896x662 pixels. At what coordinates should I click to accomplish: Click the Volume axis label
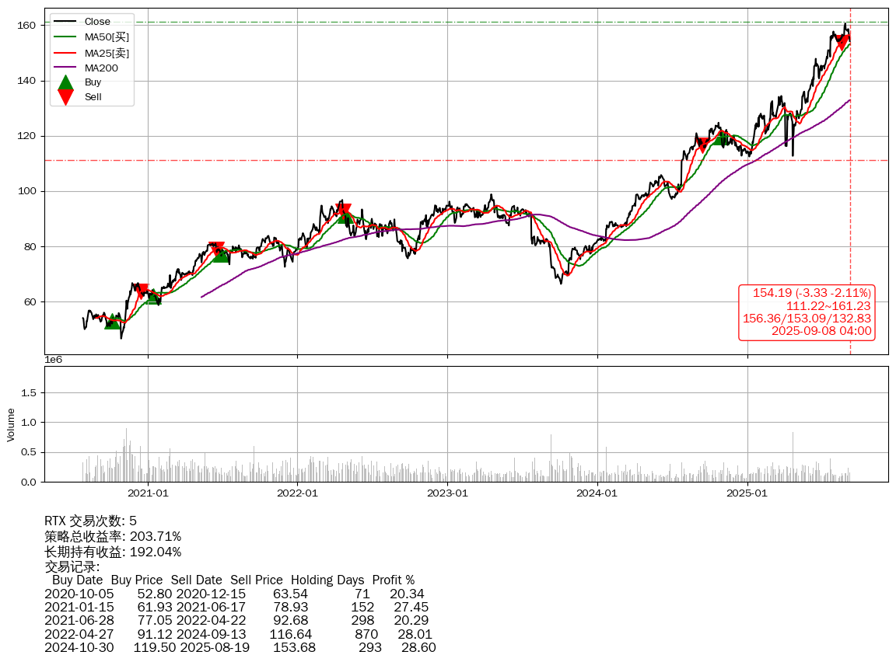[11, 424]
